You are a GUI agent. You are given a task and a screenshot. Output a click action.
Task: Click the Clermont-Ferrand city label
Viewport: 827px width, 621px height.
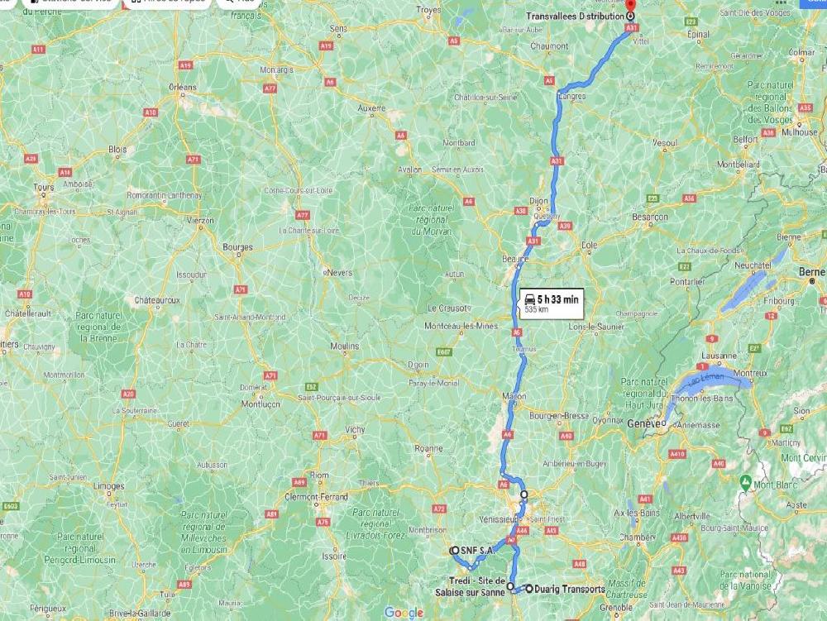click(x=316, y=497)
